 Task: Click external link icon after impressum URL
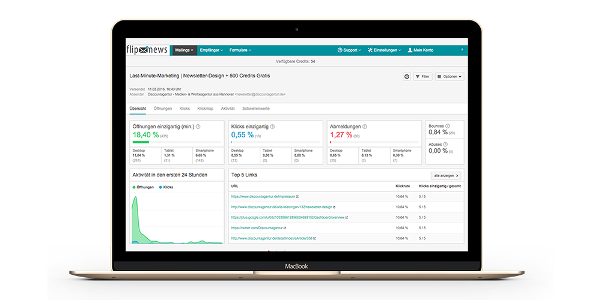(297, 197)
